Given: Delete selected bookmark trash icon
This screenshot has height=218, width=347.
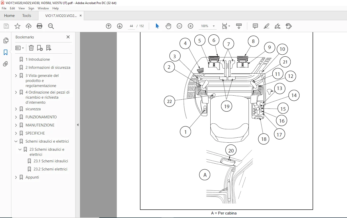Looking at the screenshot, I should pos(31,48).
